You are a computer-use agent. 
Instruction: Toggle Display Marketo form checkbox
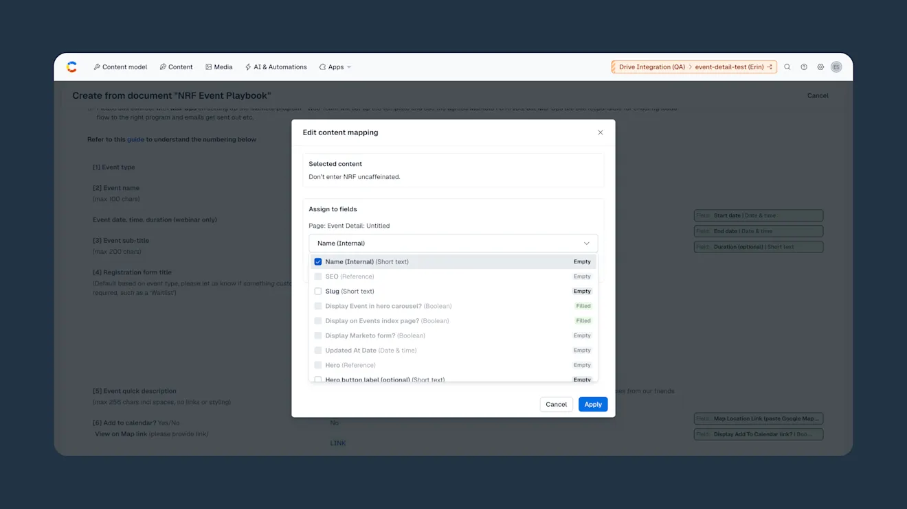[318, 335]
